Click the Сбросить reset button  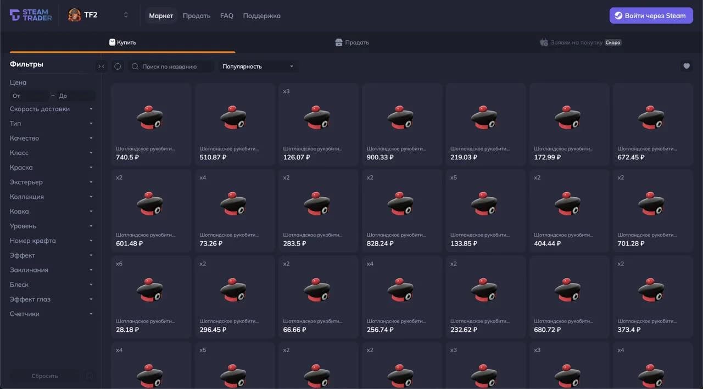tap(44, 376)
